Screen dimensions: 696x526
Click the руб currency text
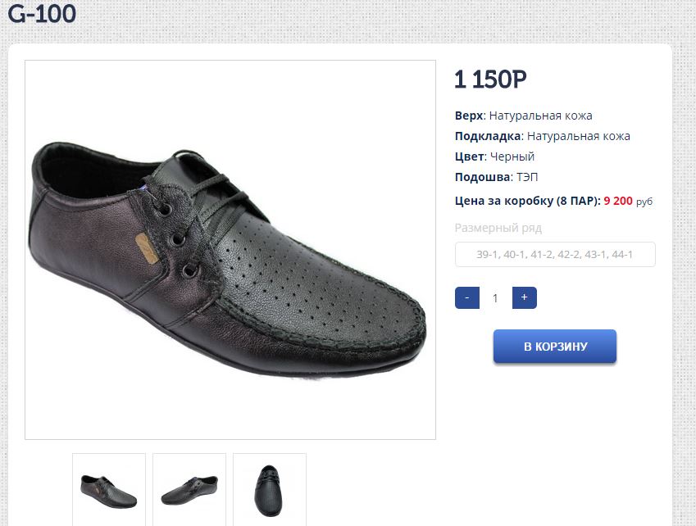coord(644,201)
